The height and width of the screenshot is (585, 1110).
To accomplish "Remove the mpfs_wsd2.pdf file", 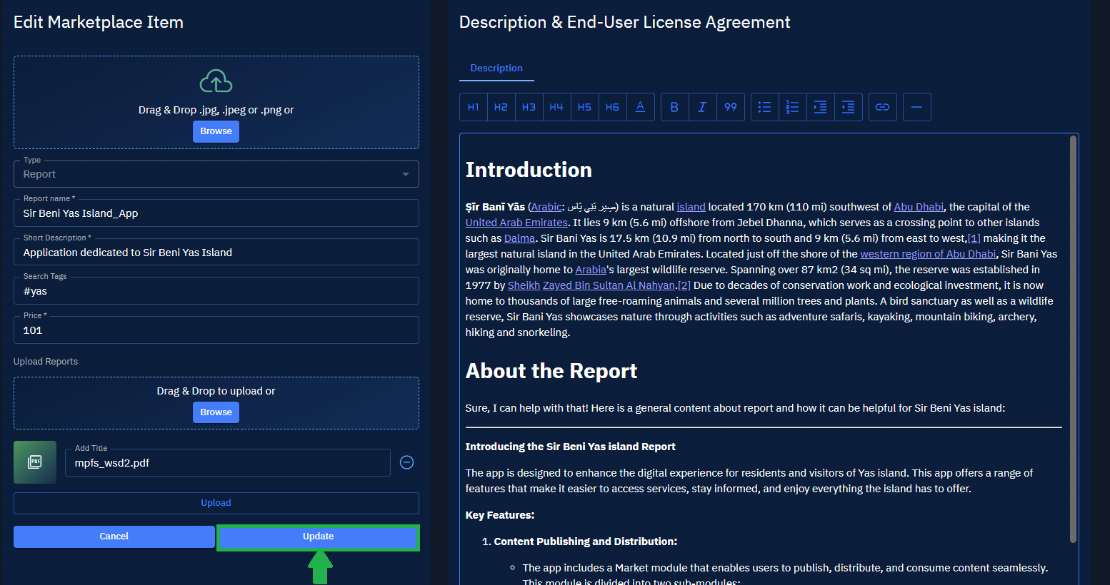I will coord(406,462).
